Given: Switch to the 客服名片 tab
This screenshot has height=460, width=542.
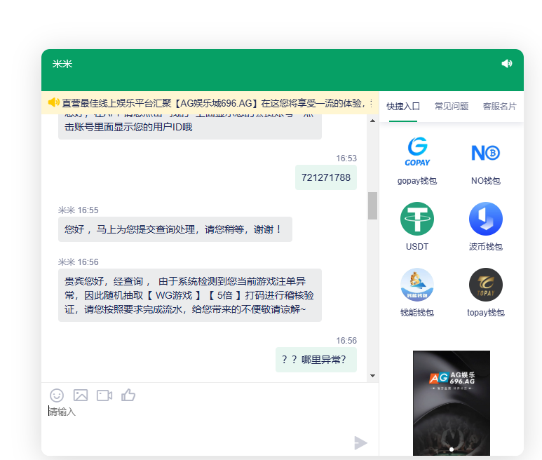Looking at the screenshot, I should pos(499,107).
